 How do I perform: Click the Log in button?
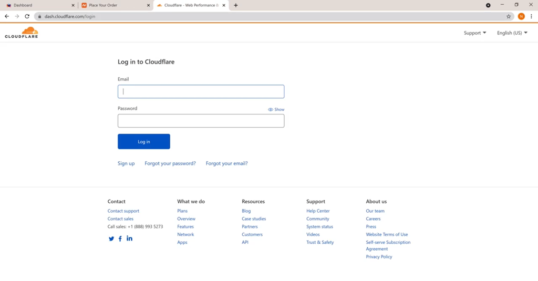pos(144,141)
